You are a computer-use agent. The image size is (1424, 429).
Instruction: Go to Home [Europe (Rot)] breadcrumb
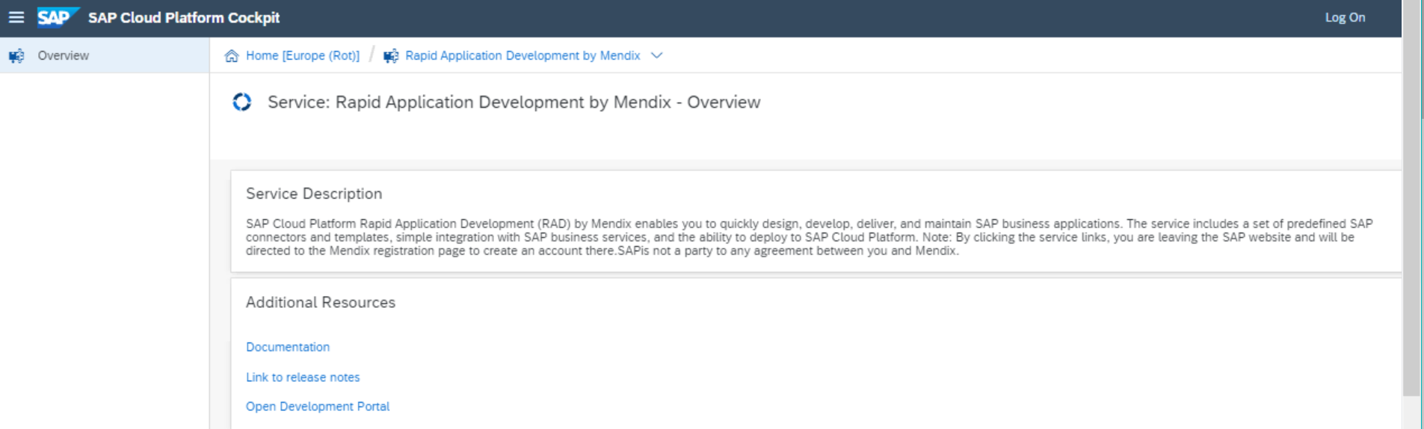coord(303,56)
